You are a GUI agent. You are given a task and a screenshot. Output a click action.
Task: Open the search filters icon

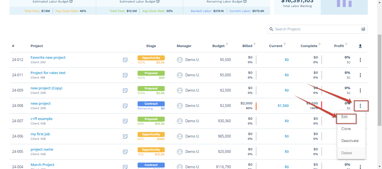(x=363, y=29)
